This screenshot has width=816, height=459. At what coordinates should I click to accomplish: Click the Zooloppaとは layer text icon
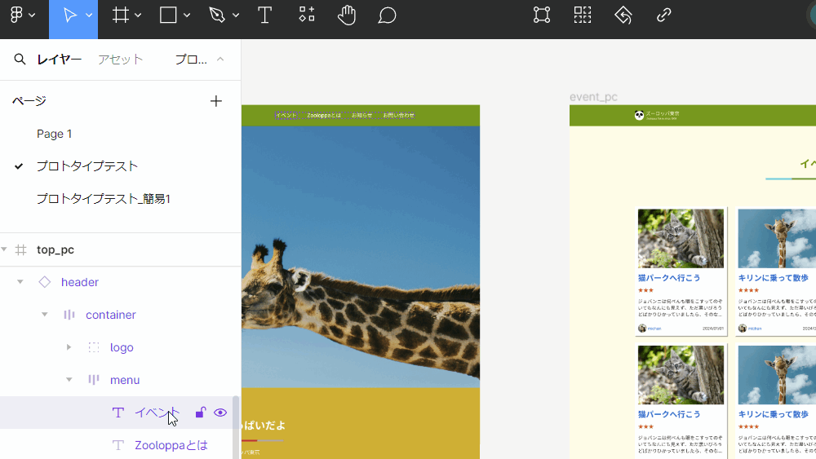coord(118,445)
